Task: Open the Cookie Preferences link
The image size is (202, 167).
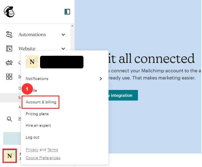Action: point(43,158)
